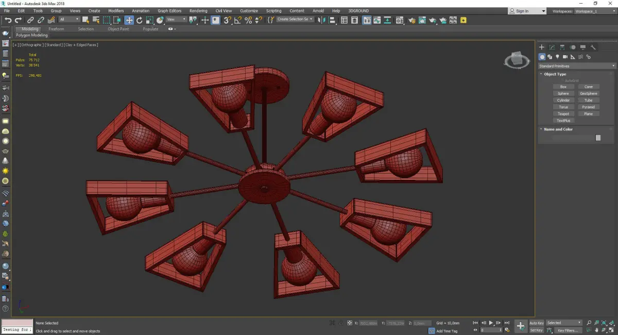Switch to the Modify panel tab
The height and width of the screenshot is (335, 618).
tap(552, 47)
